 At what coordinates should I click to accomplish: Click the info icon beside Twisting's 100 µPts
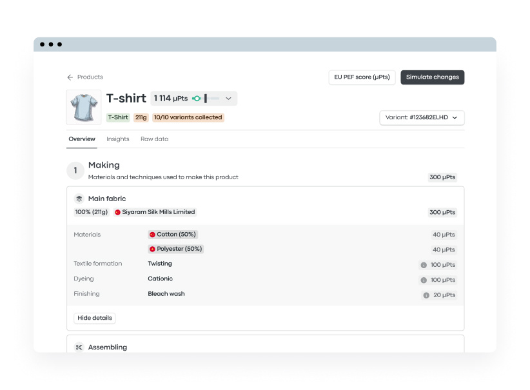(x=424, y=265)
